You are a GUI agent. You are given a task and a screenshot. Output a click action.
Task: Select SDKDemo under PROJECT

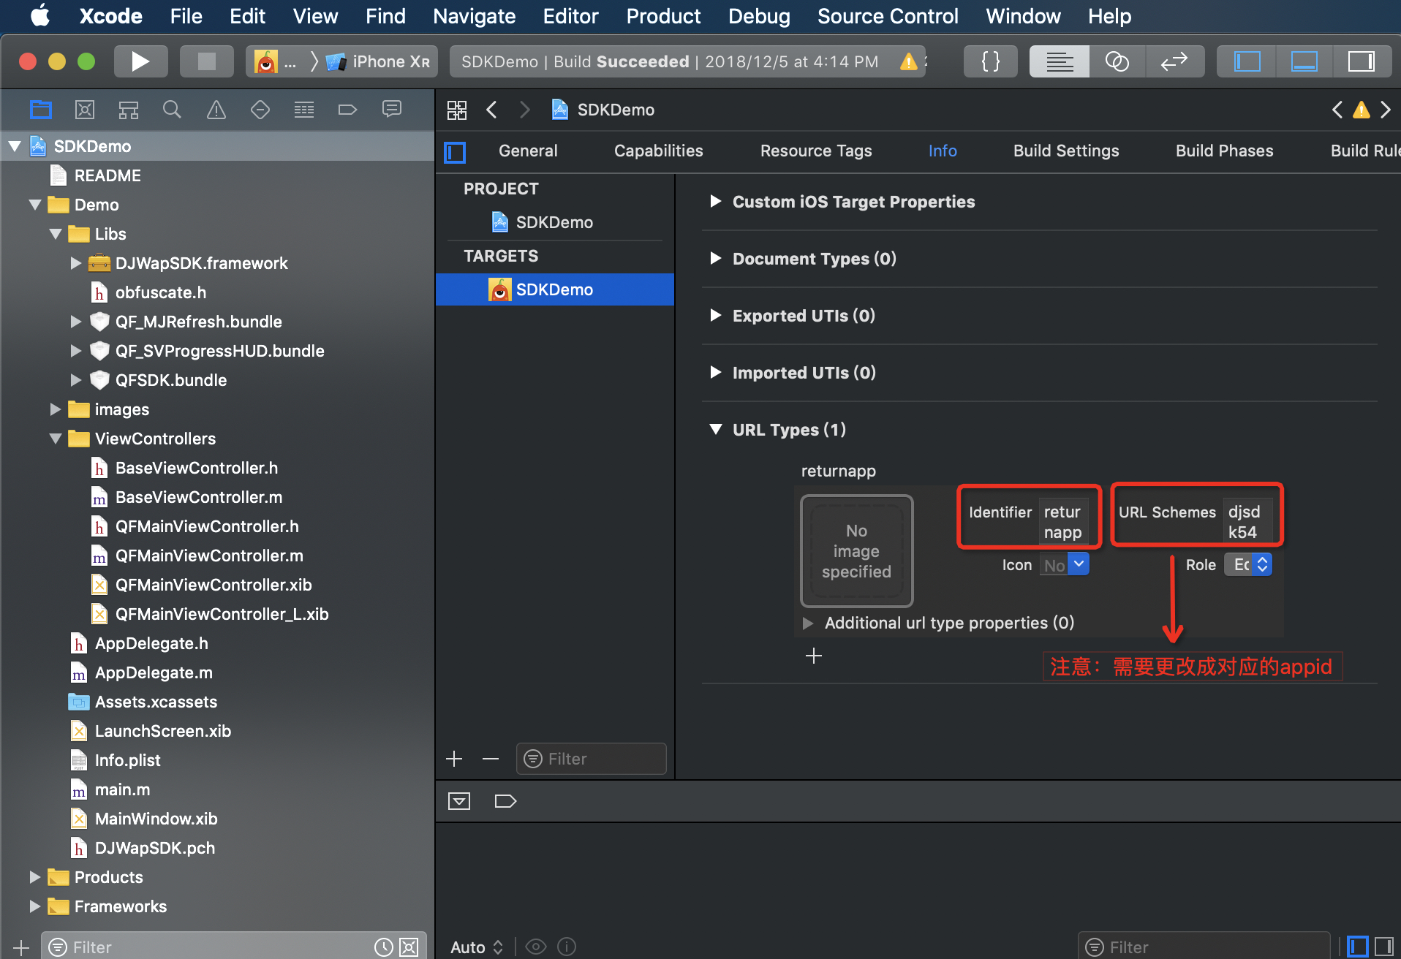[555, 222]
